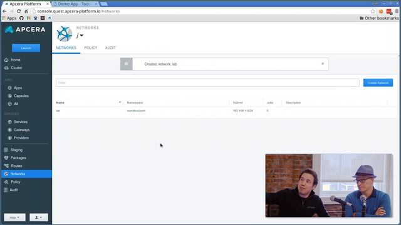Click the 192.168.1.0/24 subnet cell
The height and width of the screenshot is (225, 401).
[242, 111]
